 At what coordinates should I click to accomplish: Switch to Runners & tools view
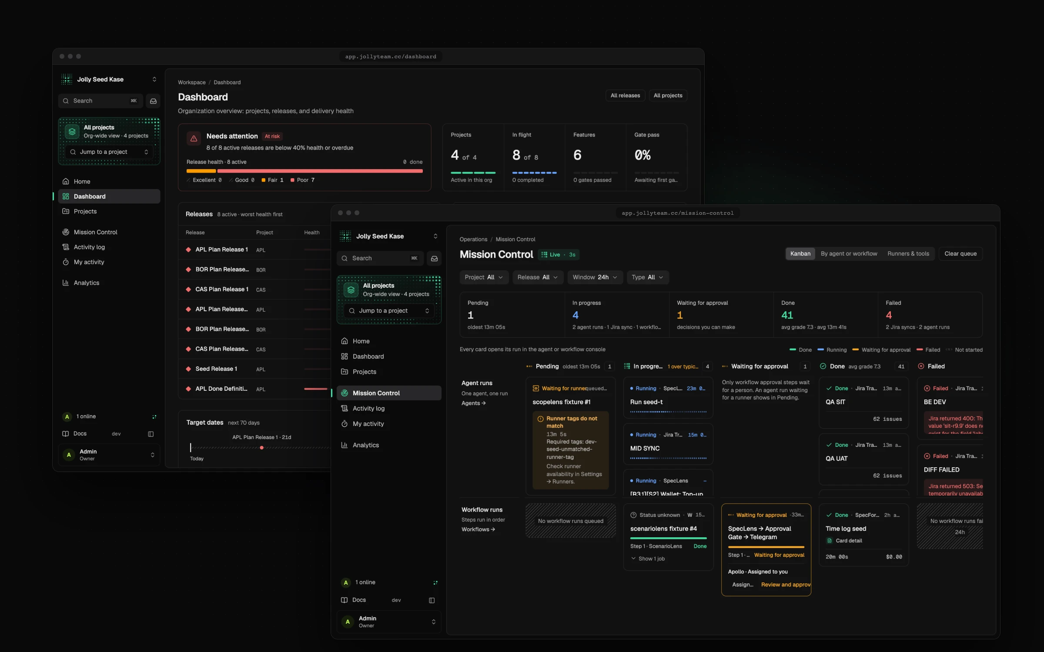(908, 254)
